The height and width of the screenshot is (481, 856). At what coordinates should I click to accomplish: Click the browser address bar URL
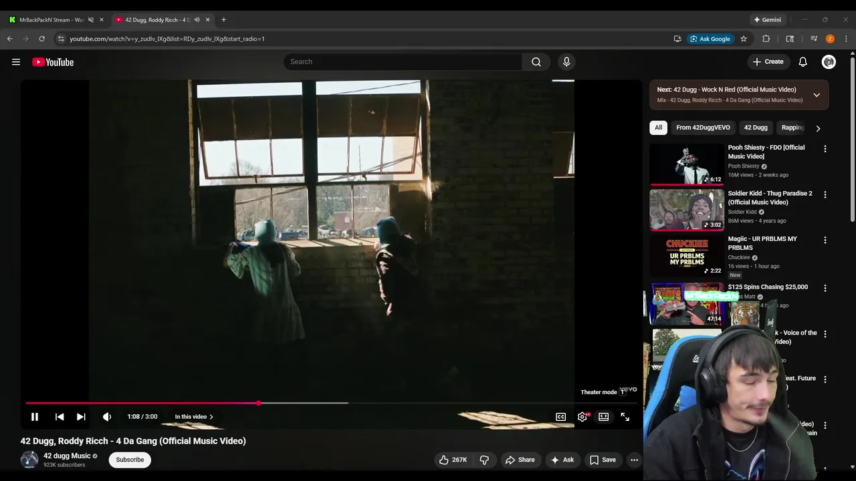click(167, 39)
